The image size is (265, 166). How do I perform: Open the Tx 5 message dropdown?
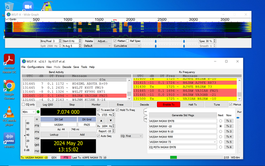pyautogui.click(x=215, y=142)
